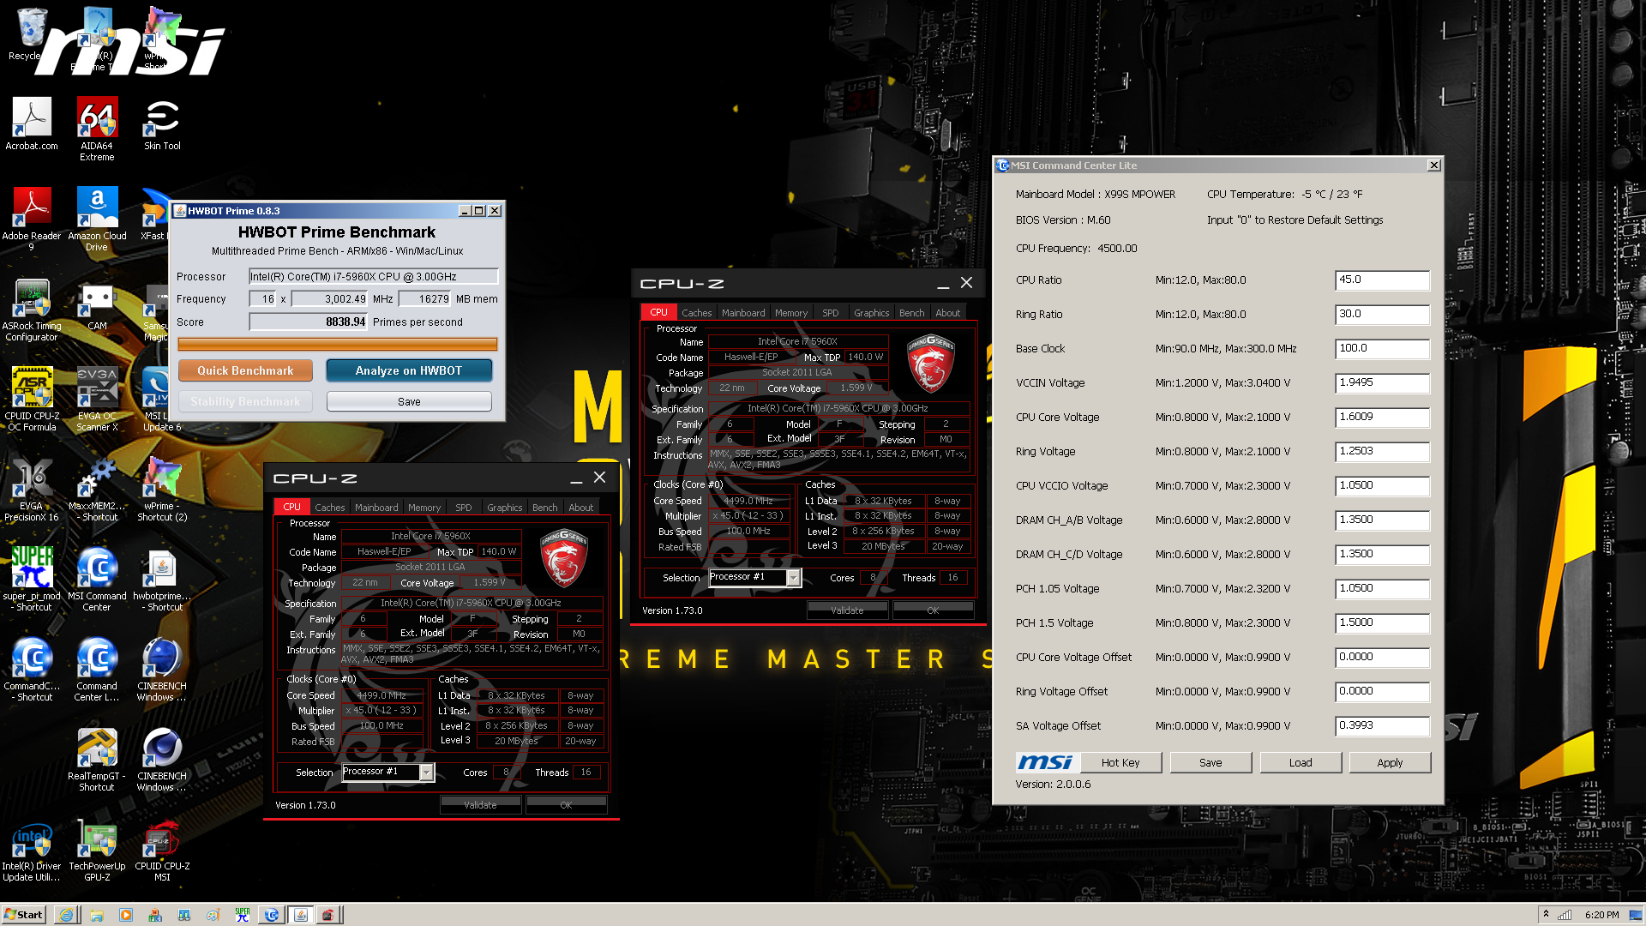Open Processor #1 dropdown in lower CPU-Z window

pos(426,773)
